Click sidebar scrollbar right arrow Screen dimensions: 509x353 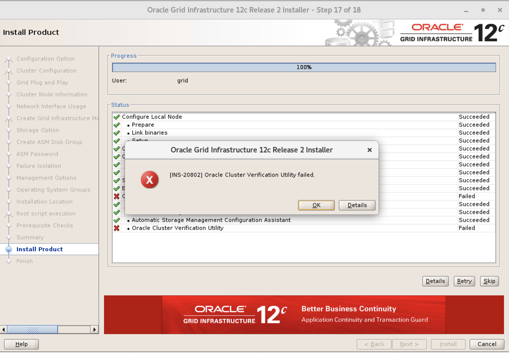click(x=95, y=330)
